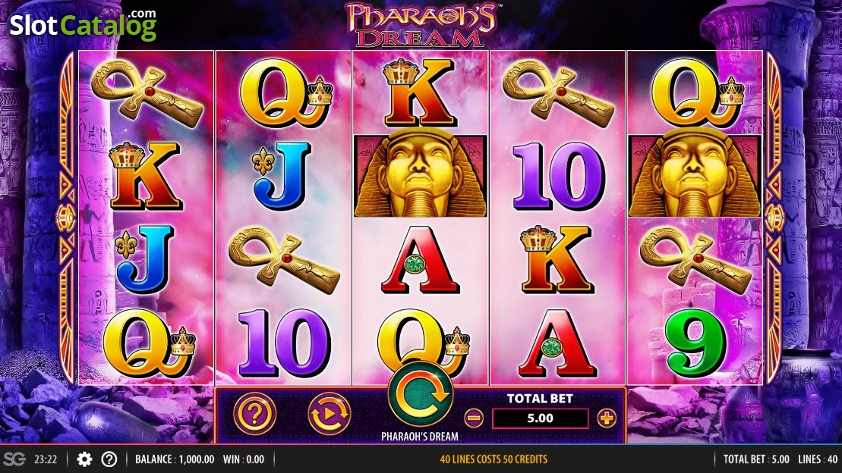Click the golden pharaoh symbol on middle reel
Viewport: 842px width, 473px height.
(421, 176)
